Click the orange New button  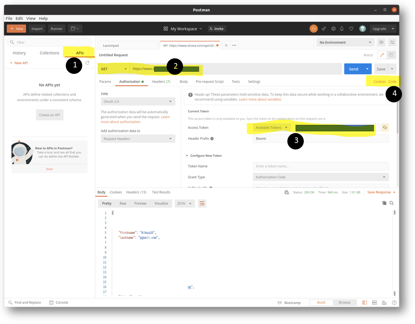pyautogui.click(x=16, y=29)
